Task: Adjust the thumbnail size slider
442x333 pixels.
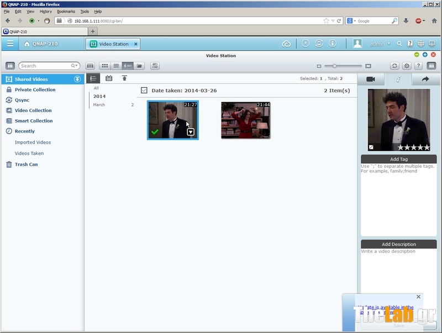Action: tap(334, 66)
